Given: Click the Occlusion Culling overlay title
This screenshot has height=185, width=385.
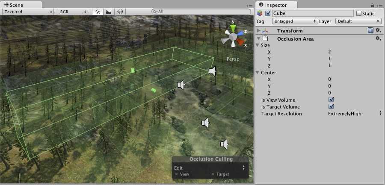Looking at the screenshot, I should [211, 159].
